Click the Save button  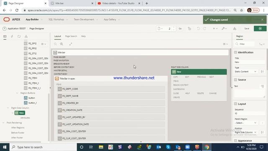point(247,29)
